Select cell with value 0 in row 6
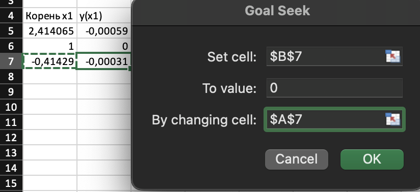 (x=104, y=46)
